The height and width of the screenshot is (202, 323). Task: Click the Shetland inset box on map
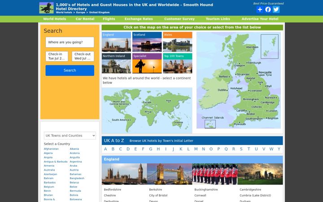(x=270, y=47)
